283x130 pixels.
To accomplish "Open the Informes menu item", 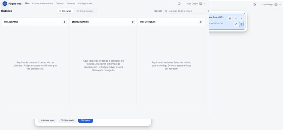I will (x=71, y=4).
